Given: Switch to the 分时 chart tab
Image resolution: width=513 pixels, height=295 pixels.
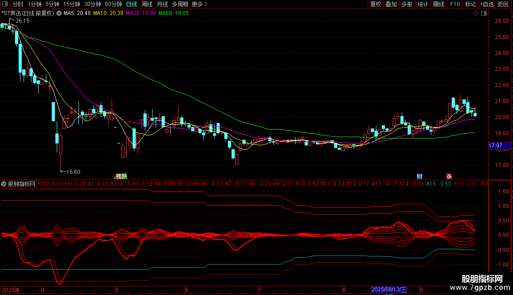Looking at the screenshot, I should tap(18, 4).
